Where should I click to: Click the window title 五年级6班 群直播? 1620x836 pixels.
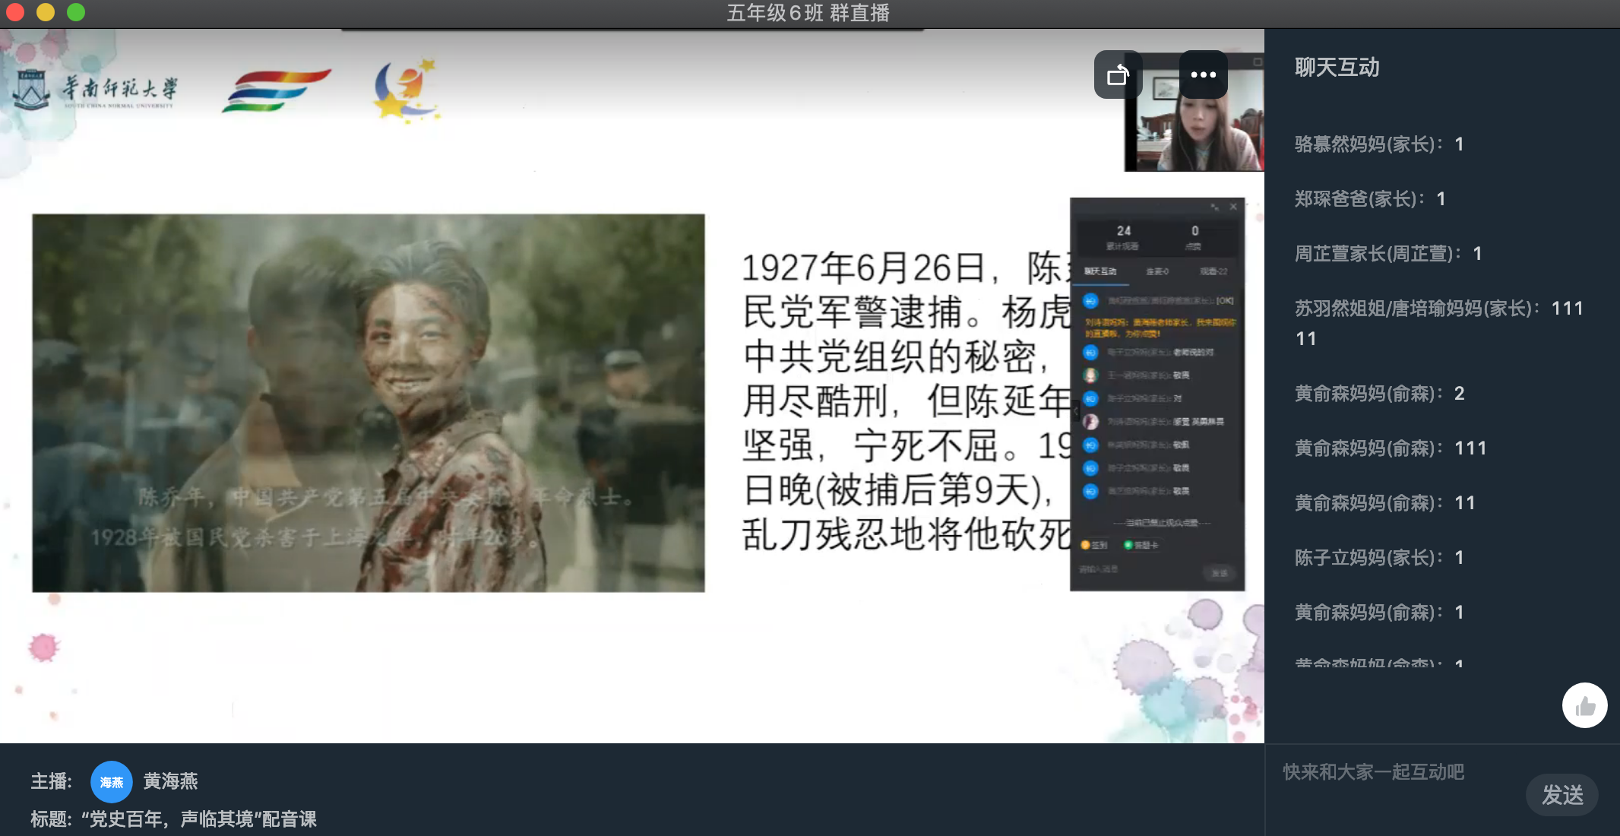pyautogui.click(x=808, y=13)
